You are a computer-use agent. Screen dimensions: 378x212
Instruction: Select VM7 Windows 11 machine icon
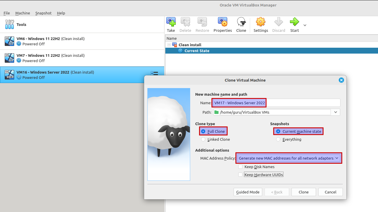click(9, 58)
